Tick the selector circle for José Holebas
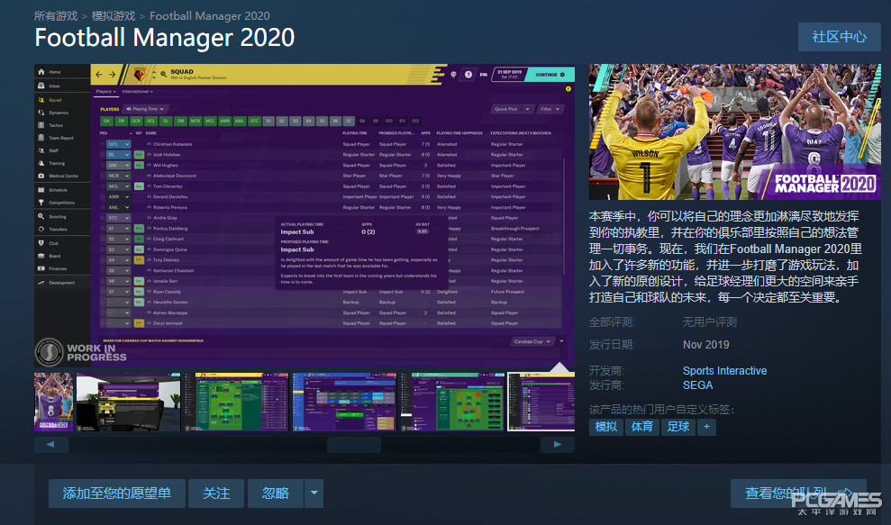Viewport: 891px width, 525px height. click(x=103, y=155)
